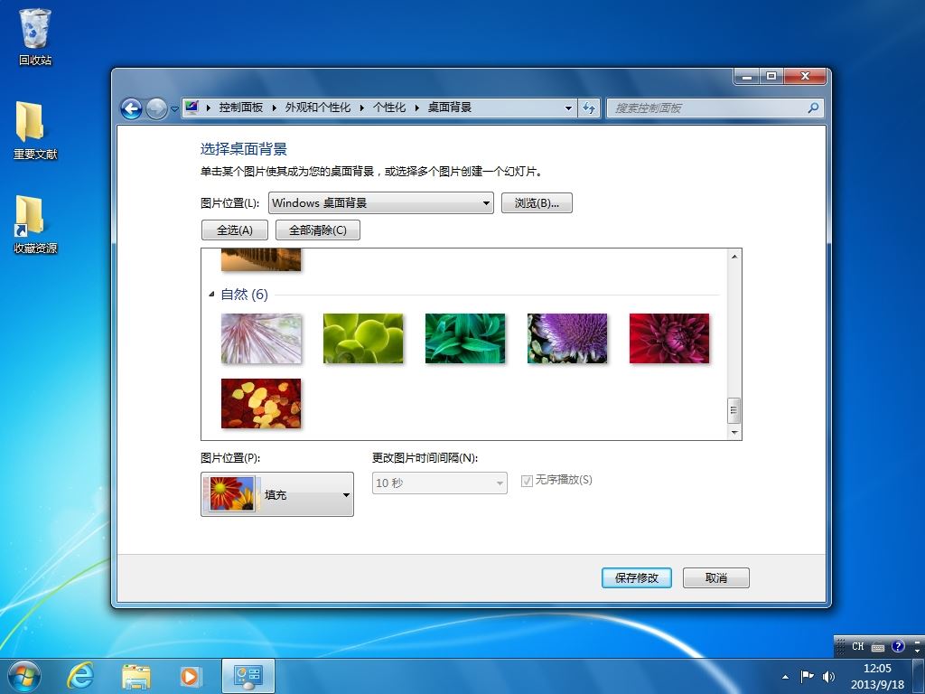Viewport: 925px width, 694px height.
Task: Select the partially visible bridge wallpaper thumbnail
Action: pyautogui.click(x=261, y=259)
